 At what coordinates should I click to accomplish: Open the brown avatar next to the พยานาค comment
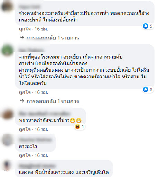[8, 114]
